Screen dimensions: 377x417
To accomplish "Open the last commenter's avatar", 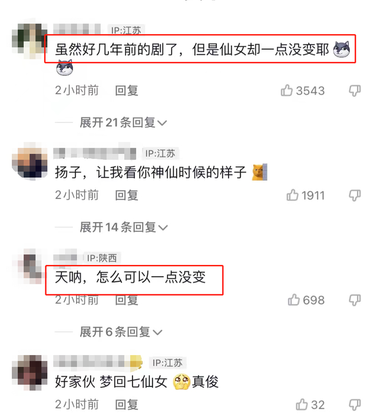I will 30,372.
